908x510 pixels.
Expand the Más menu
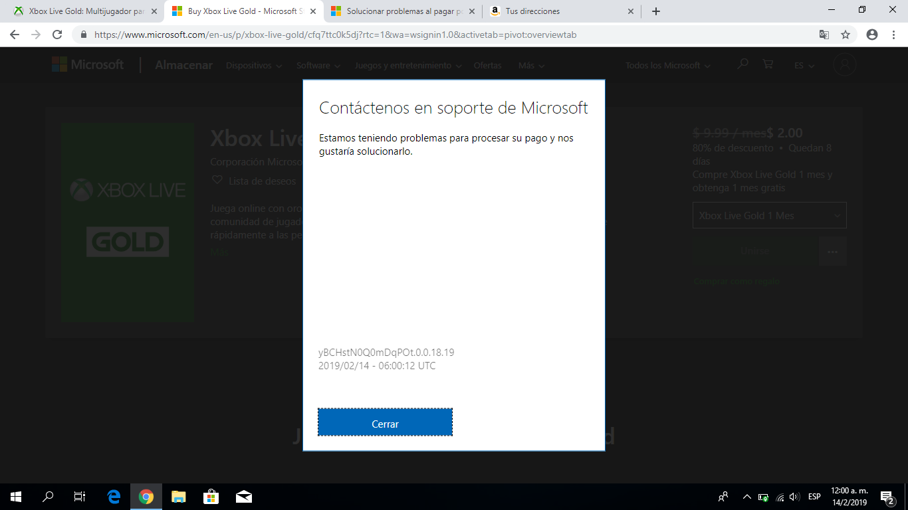[532, 66]
